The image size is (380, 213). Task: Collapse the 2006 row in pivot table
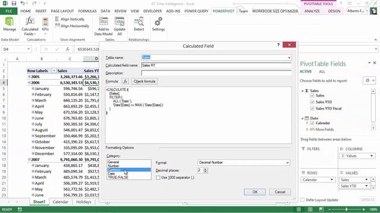click(x=29, y=83)
